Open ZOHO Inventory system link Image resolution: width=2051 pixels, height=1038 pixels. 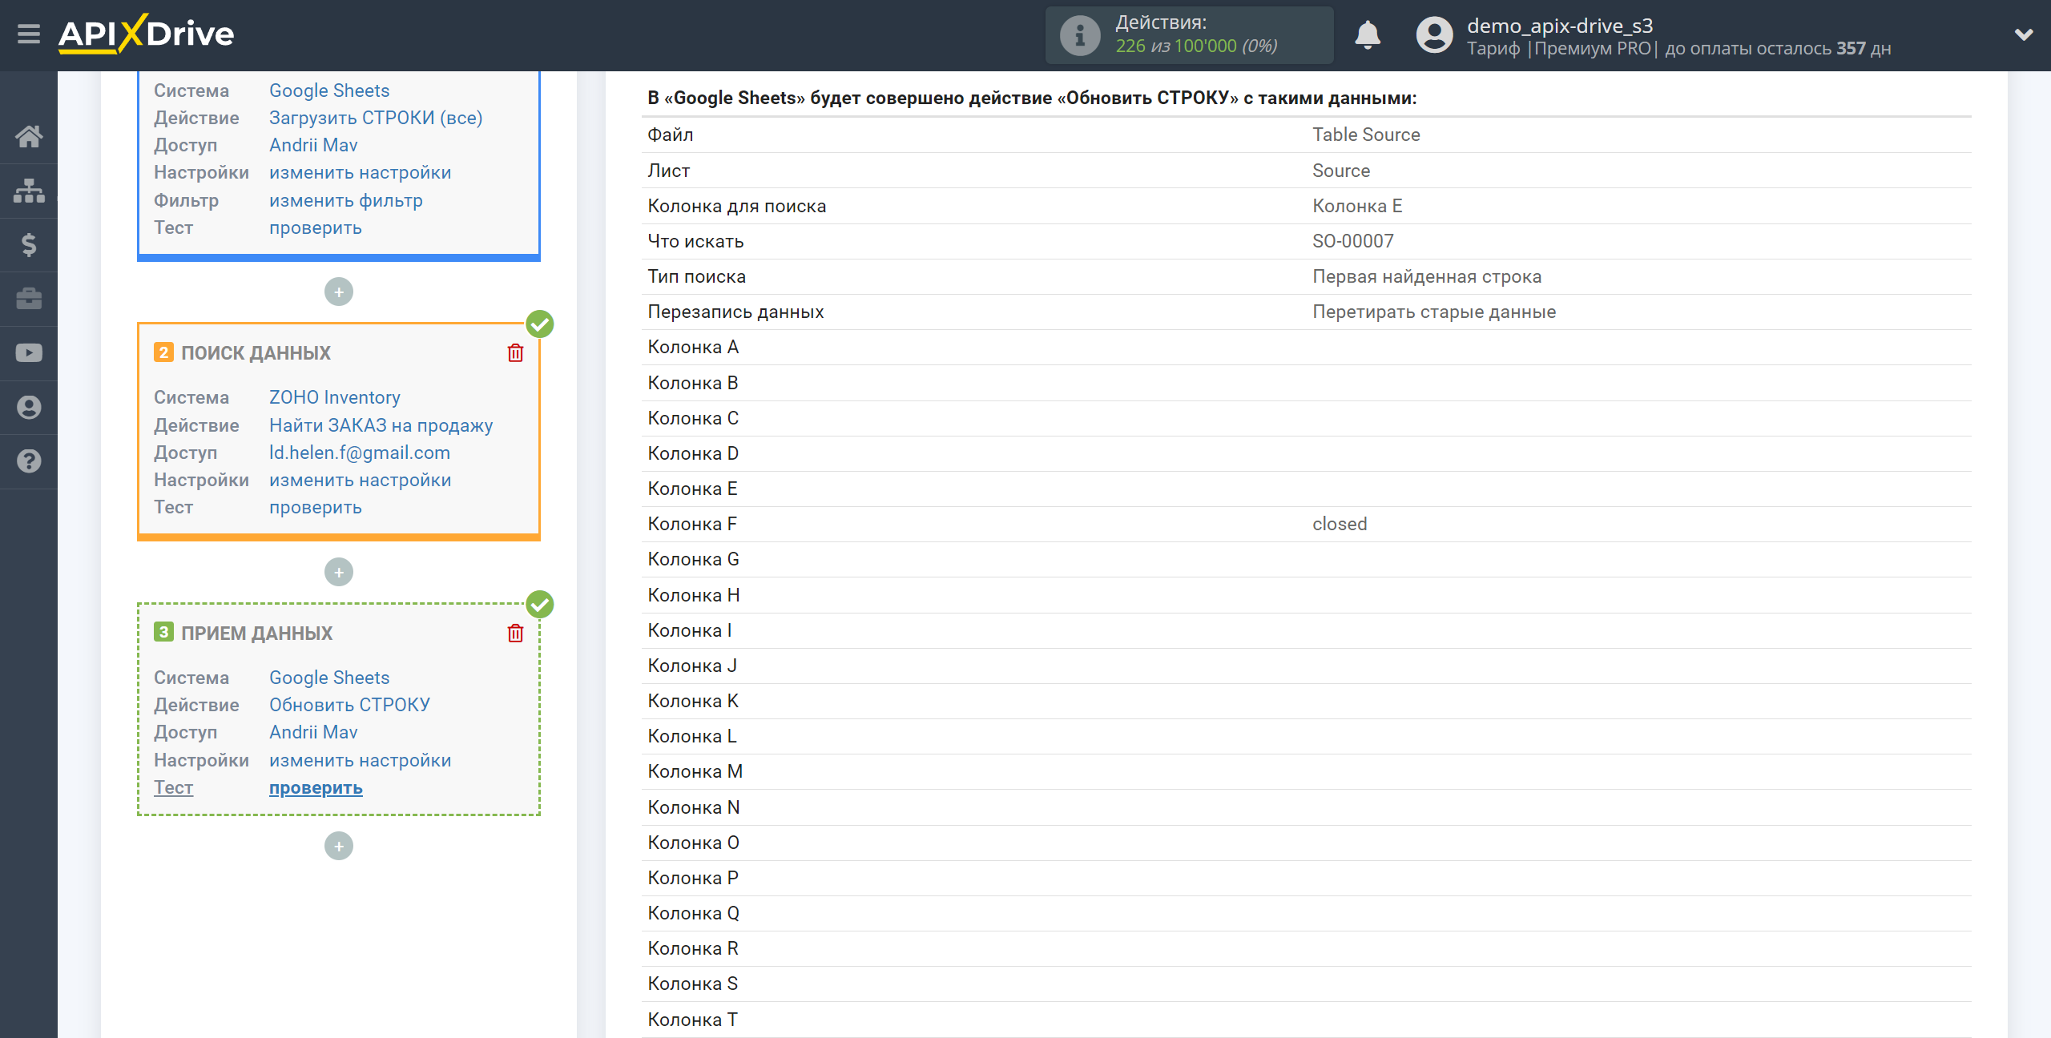pos(335,397)
